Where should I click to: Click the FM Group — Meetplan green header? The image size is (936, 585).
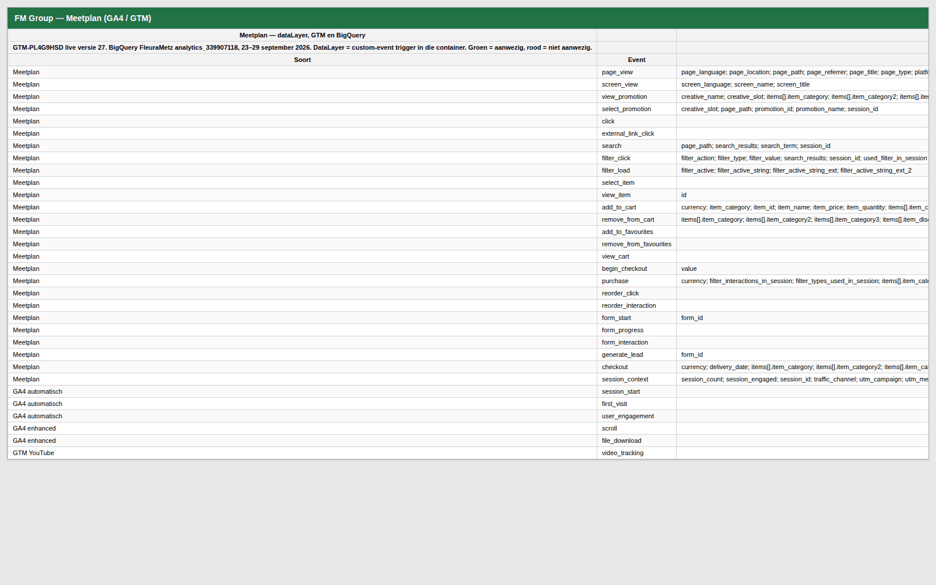pos(468,18)
